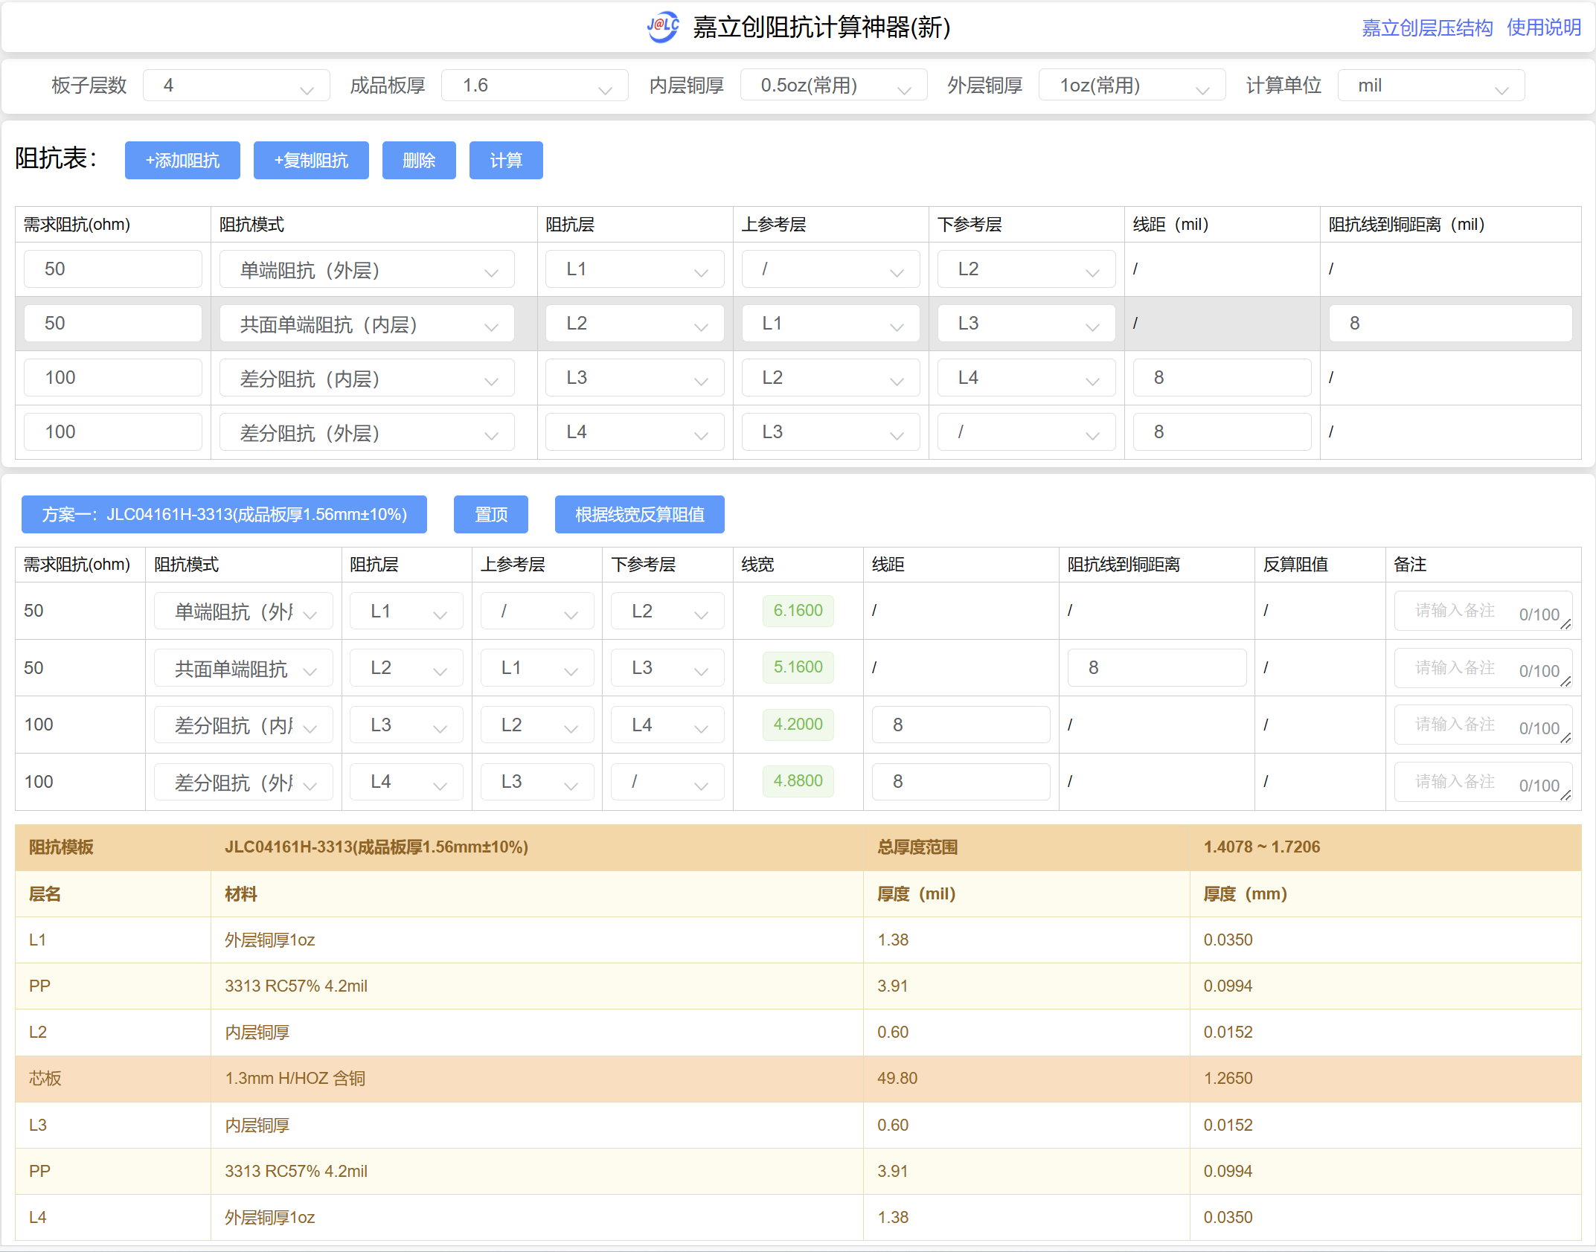Image resolution: width=1596 pixels, height=1252 pixels.
Task: Open the 嘉立创层压结构 link
Action: point(1426,28)
